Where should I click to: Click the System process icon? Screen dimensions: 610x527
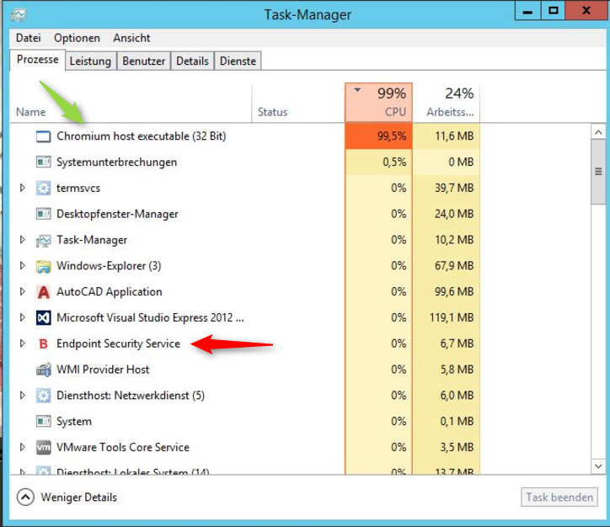tap(43, 421)
